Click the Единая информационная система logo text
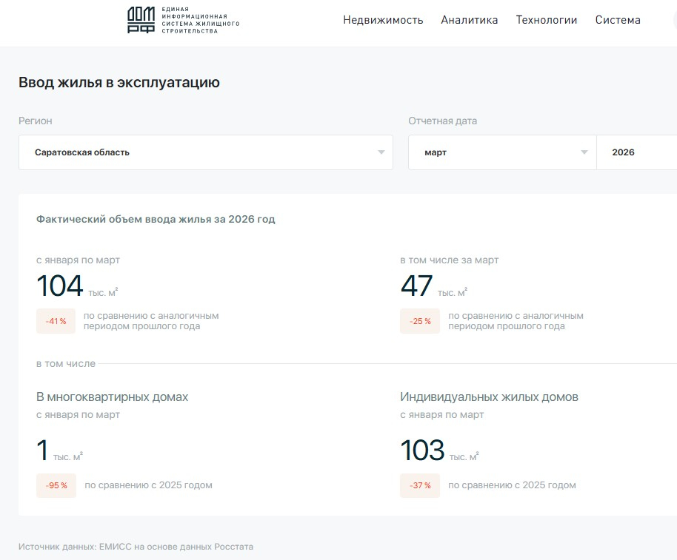The image size is (677, 560). (x=200, y=20)
